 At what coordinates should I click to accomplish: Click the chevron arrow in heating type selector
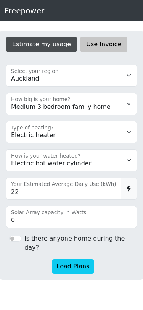click(129, 132)
